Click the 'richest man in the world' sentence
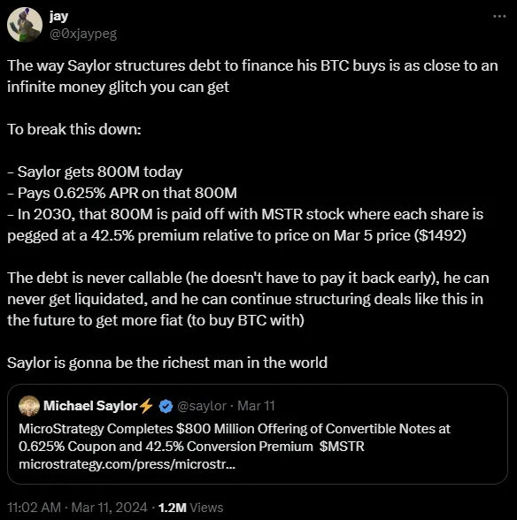The height and width of the screenshot is (520, 517). point(167,363)
